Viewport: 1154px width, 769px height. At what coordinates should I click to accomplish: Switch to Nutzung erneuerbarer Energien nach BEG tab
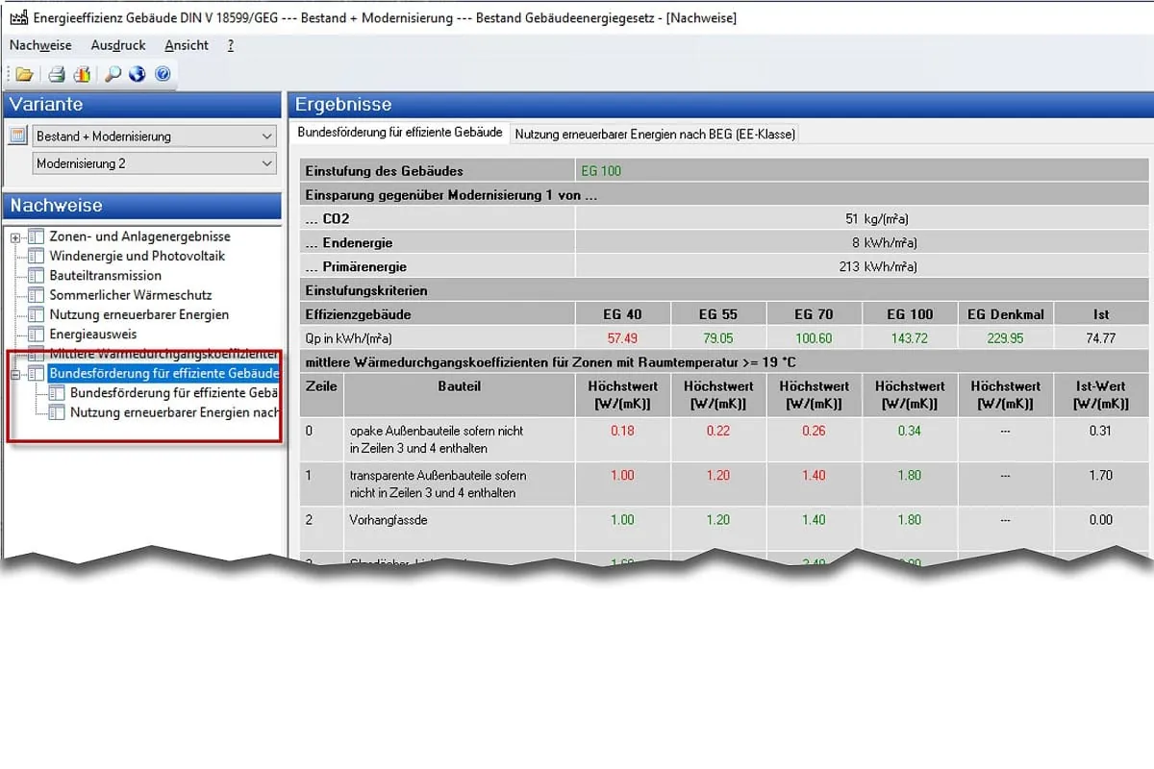[x=655, y=135]
